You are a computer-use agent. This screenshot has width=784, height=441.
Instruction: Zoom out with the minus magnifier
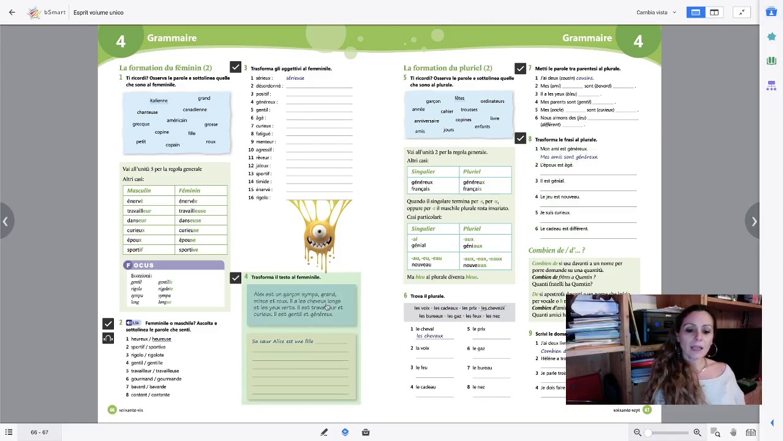point(638,432)
